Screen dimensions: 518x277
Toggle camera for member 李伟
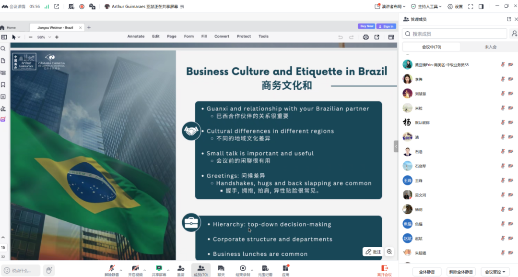point(510,79)
